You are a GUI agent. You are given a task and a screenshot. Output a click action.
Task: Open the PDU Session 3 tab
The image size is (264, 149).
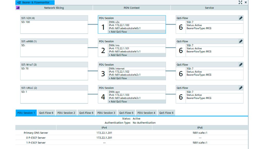(x=106, y=113)
